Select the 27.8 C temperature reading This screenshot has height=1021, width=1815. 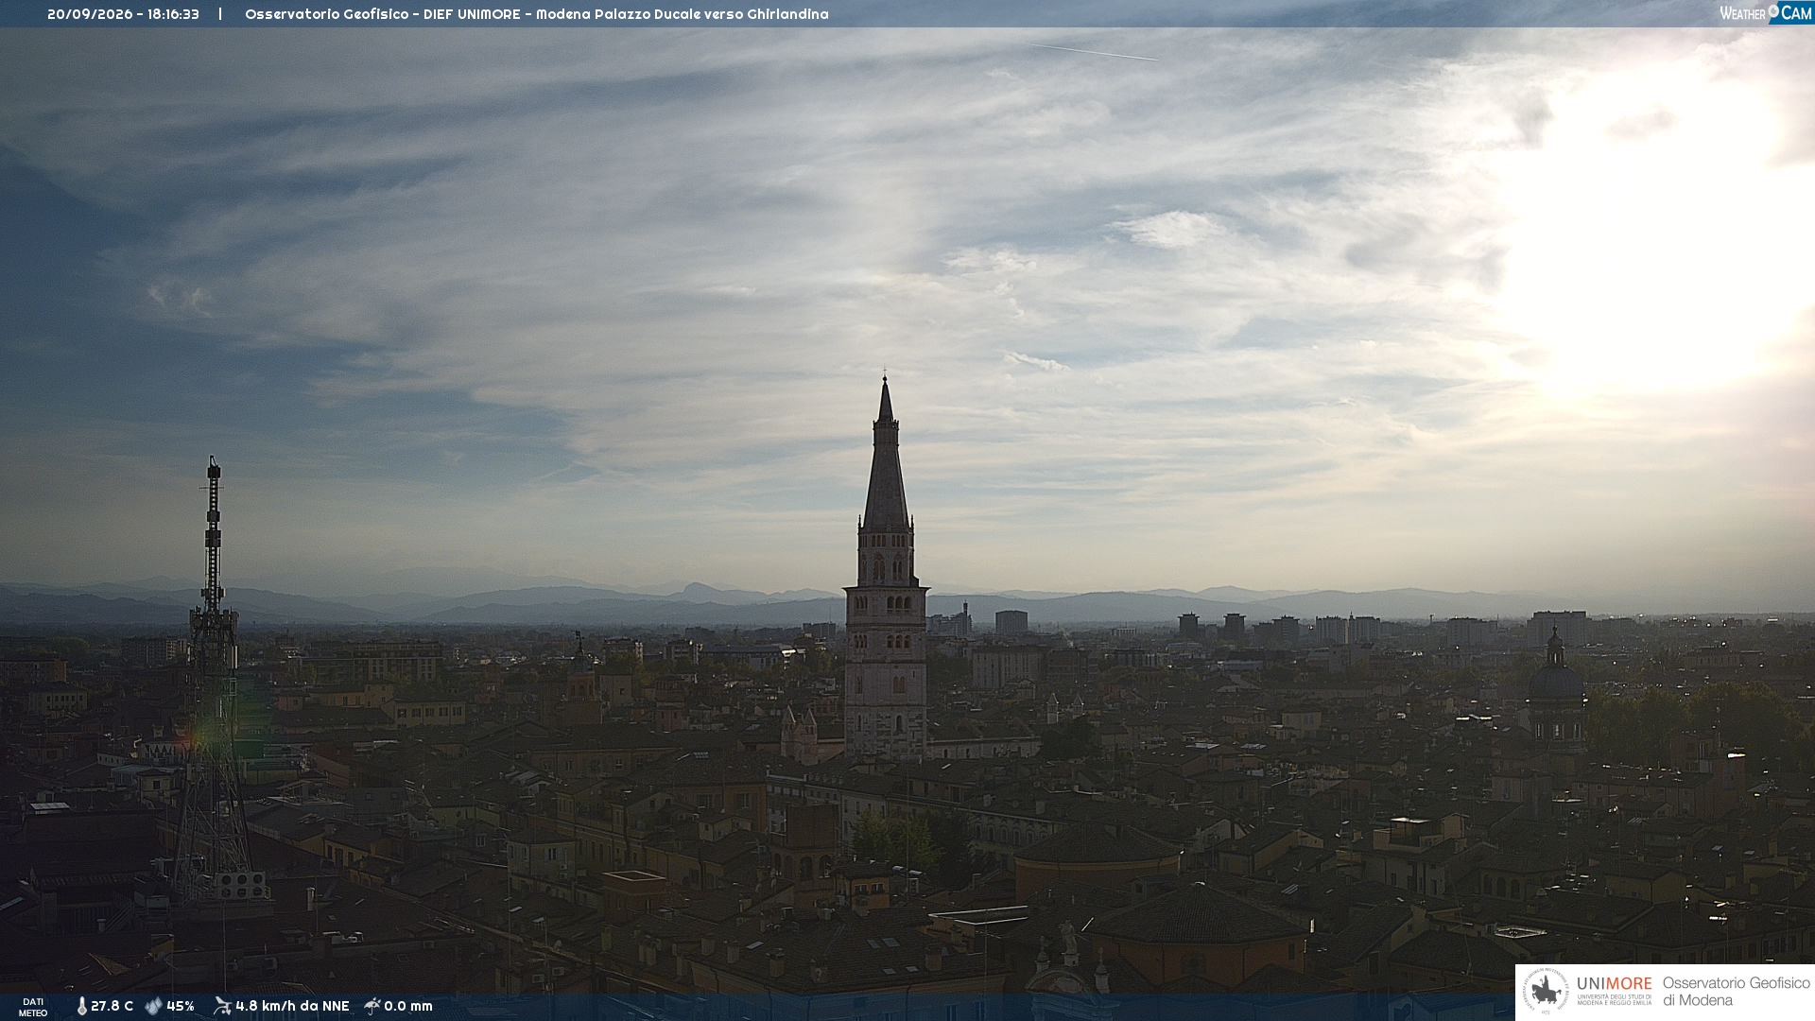(x=112, y=1006)
